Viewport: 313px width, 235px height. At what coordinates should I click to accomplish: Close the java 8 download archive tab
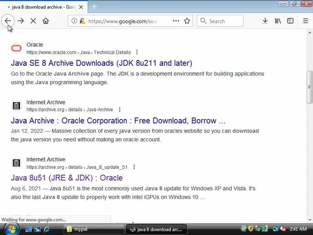coord(81,7)
